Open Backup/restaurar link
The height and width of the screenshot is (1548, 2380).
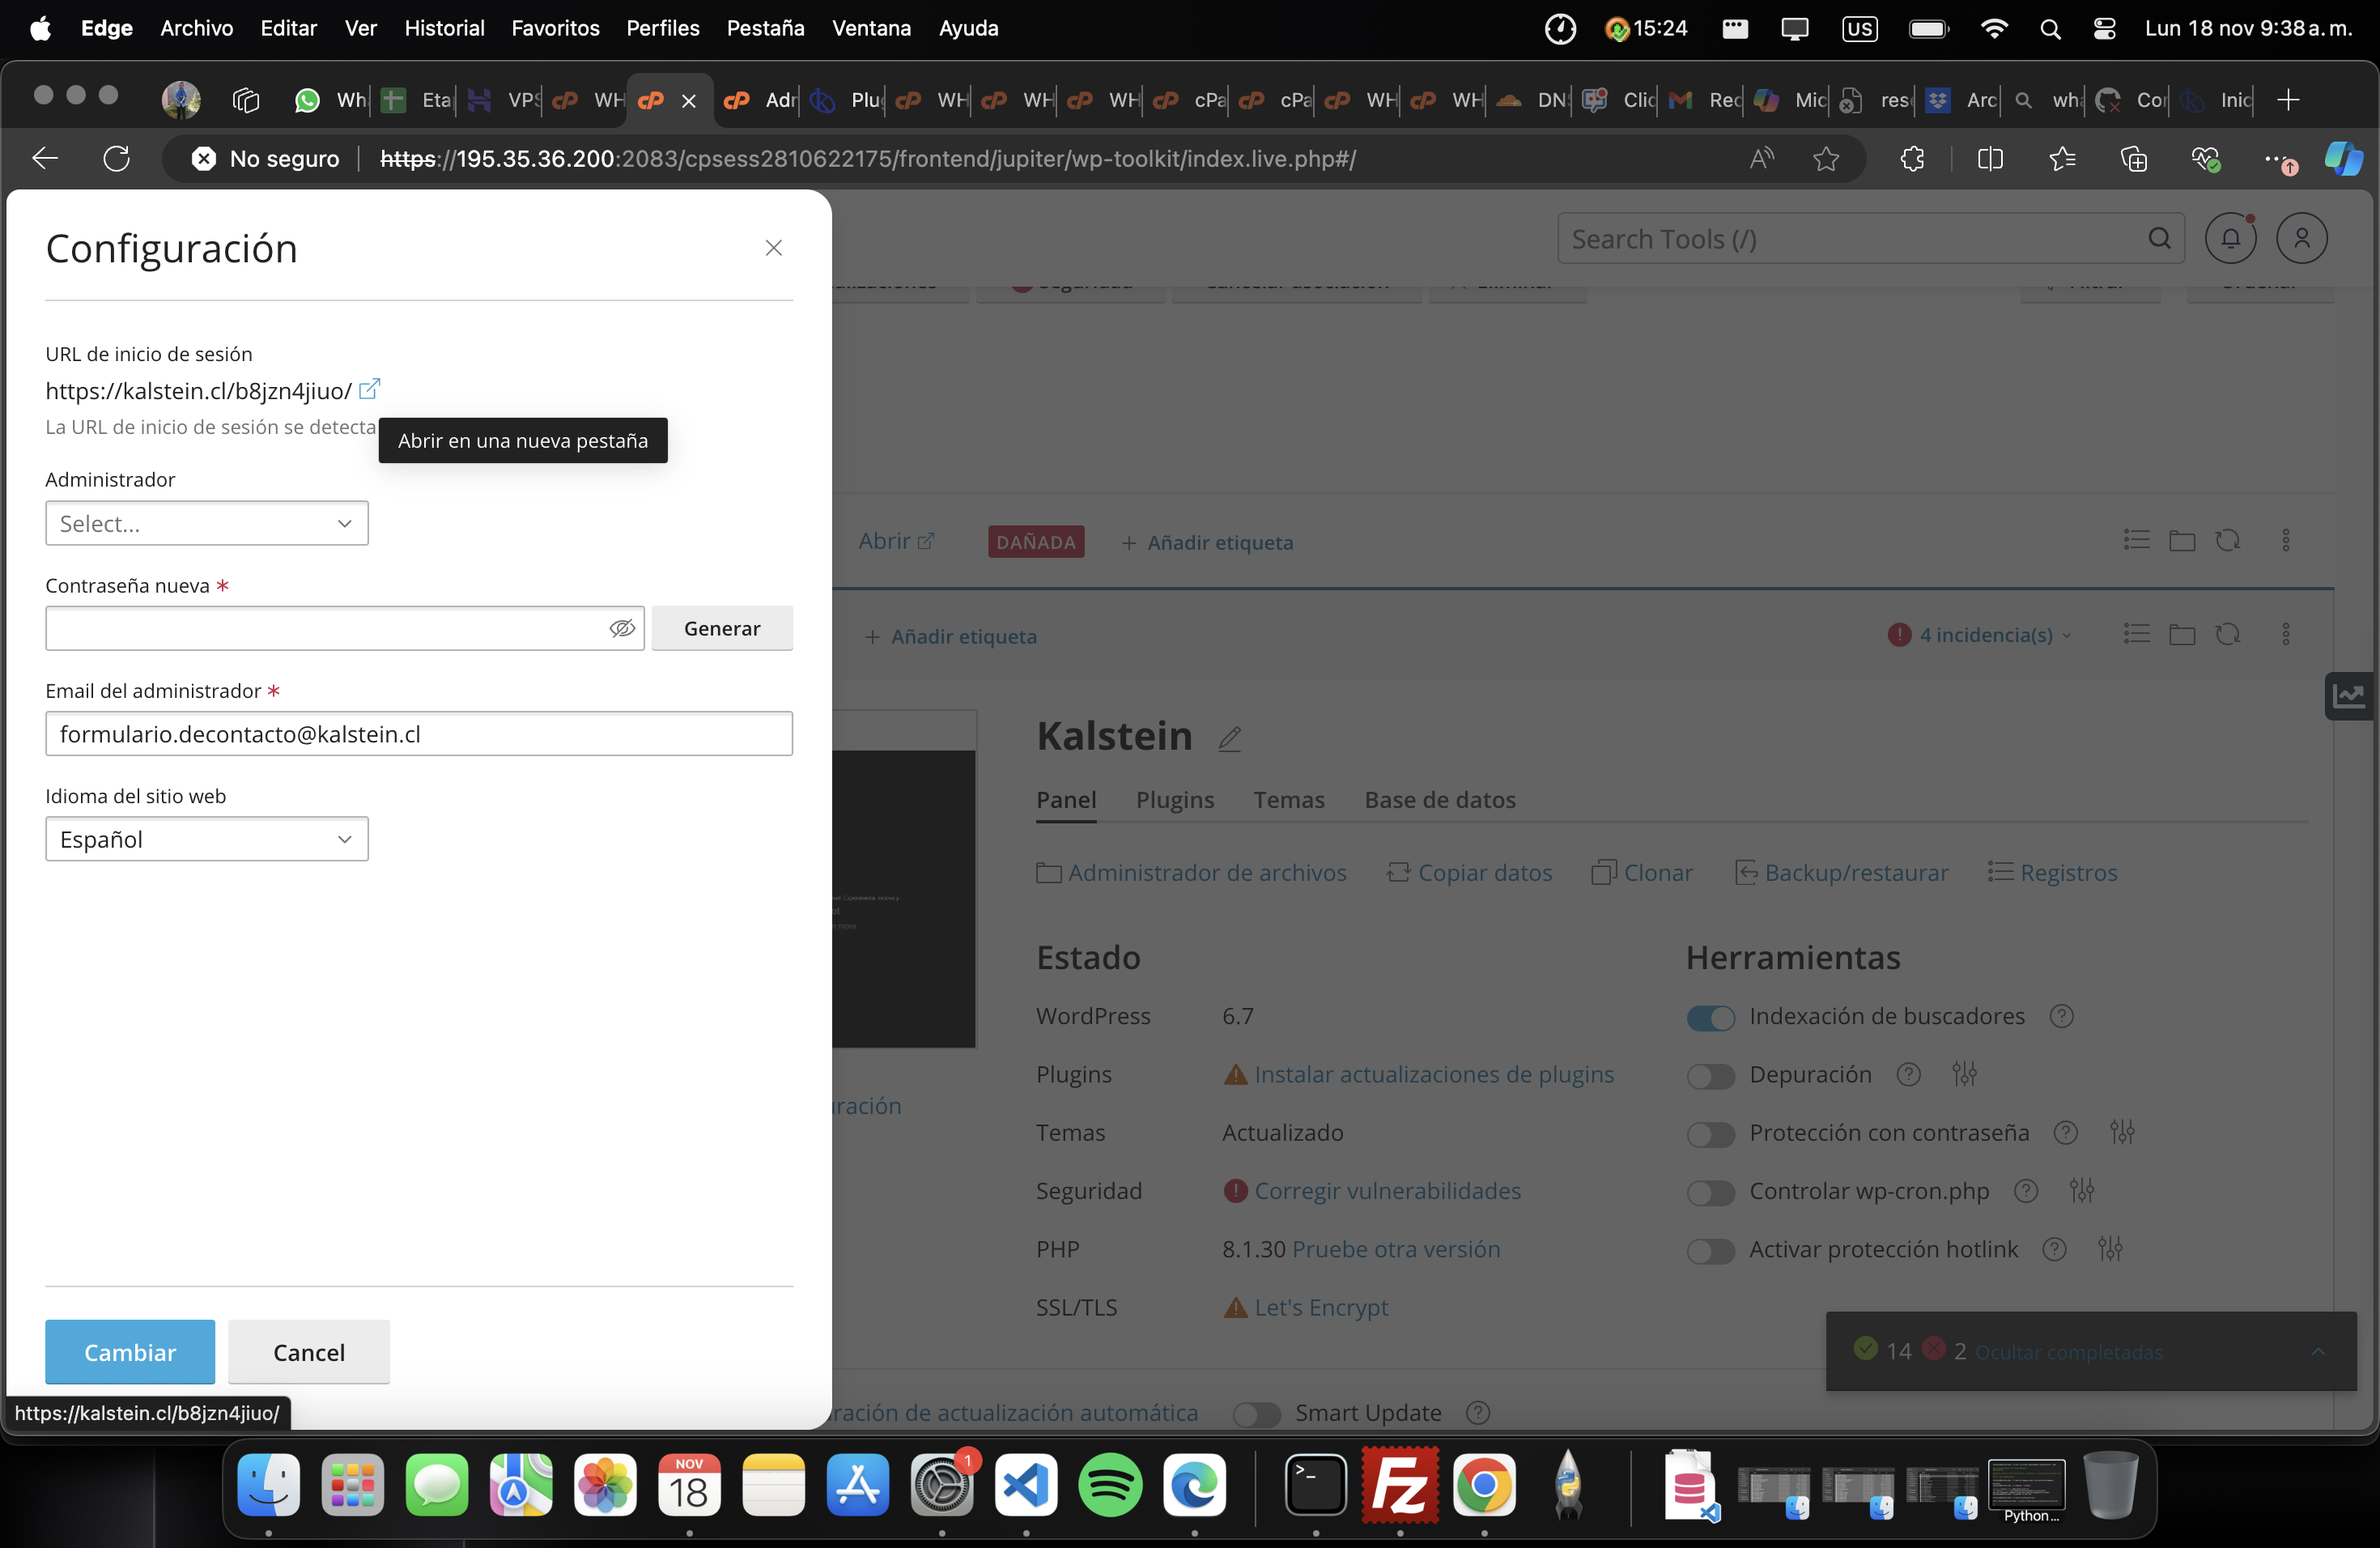click(x=1842, y=873)
